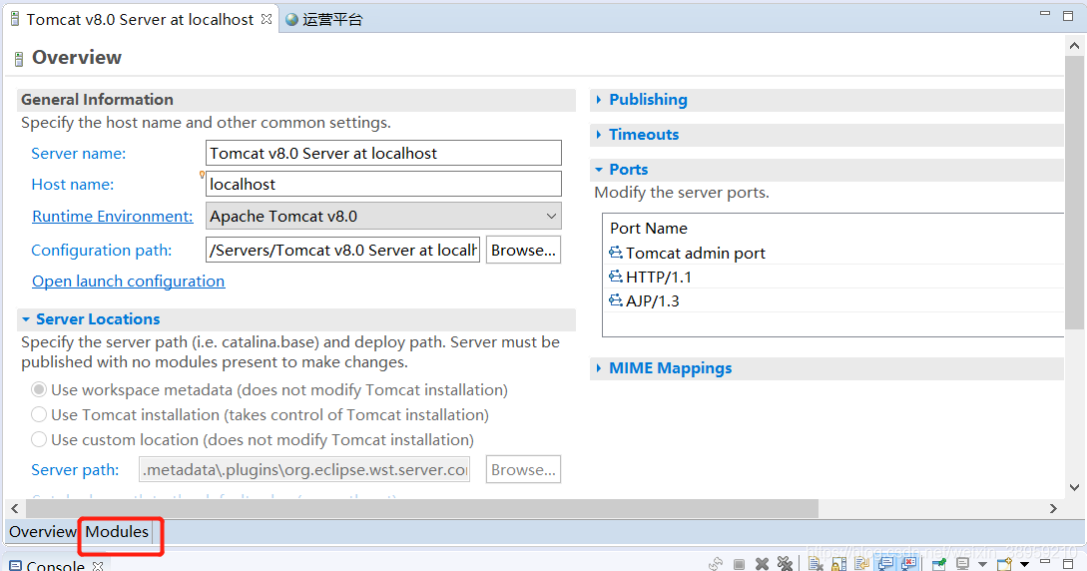Click the Pin Console icon
Viewport: 1087px width, 571px height.
(938, 563)
